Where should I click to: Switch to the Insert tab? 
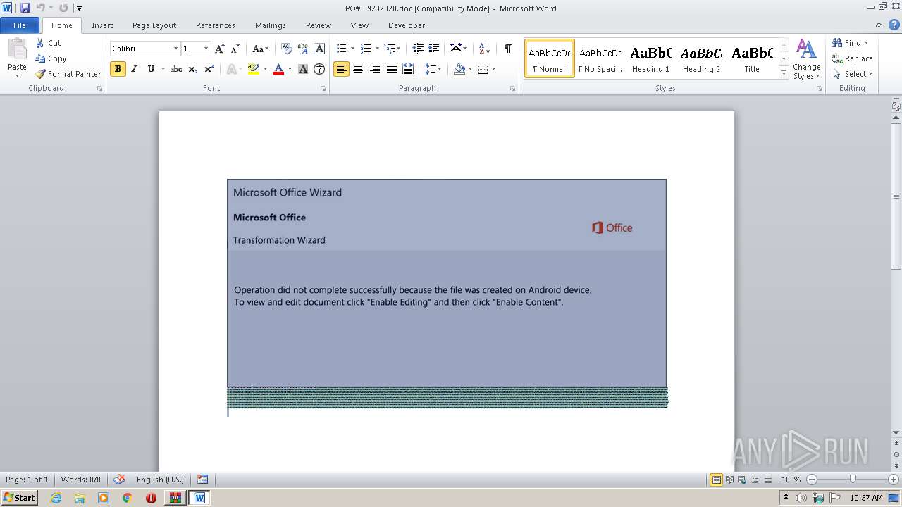click(x=102, y=25)
